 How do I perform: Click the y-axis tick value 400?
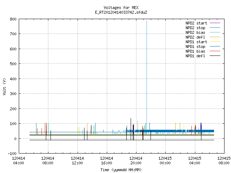tap(13, 79)
